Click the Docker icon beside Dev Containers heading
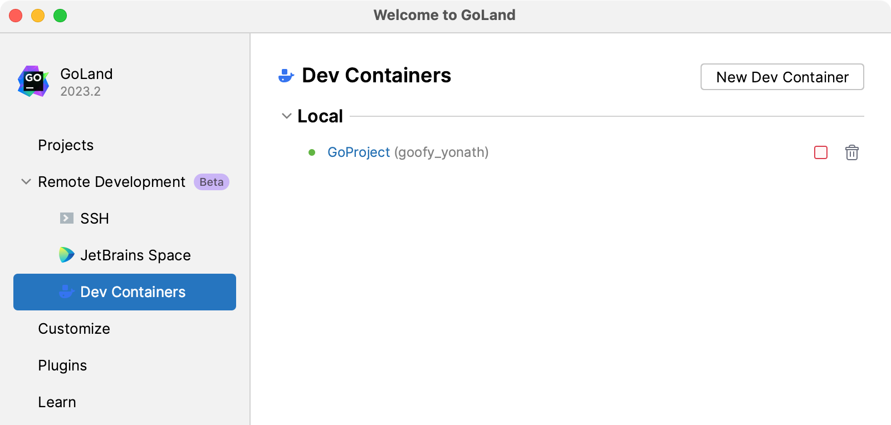The height and width of the screenshot is (425, 891). tap(286, 76)
